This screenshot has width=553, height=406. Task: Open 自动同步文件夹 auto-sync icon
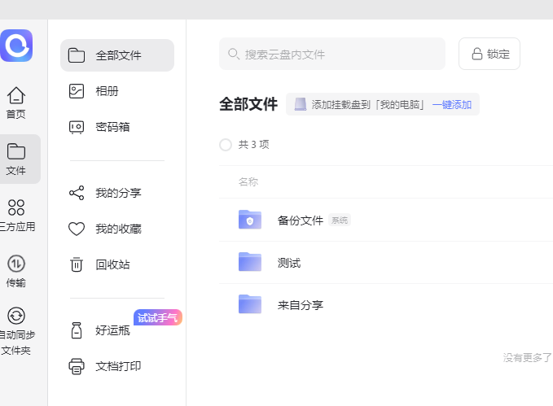[x=16, y=317]
